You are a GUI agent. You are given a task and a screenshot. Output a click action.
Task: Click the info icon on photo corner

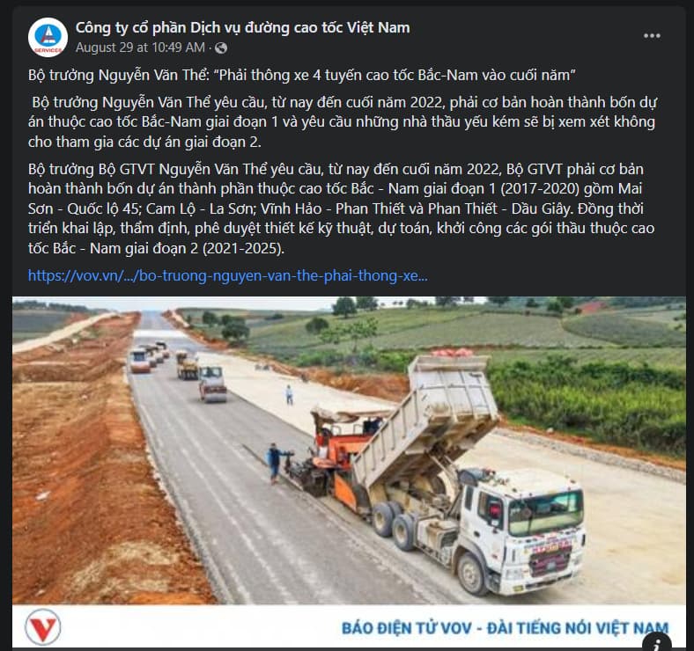[657, 642]
